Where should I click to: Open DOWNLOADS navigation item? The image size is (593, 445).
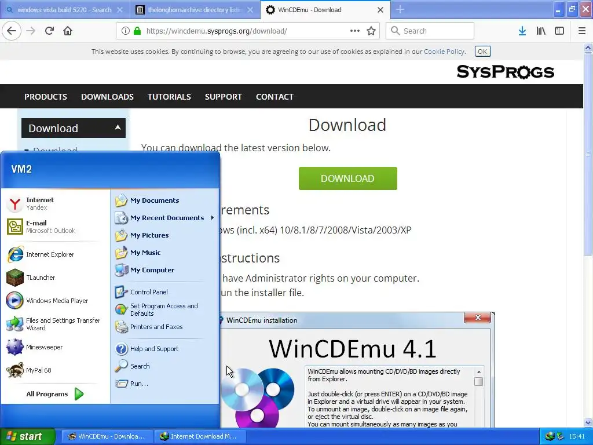(x=107, y=97)
